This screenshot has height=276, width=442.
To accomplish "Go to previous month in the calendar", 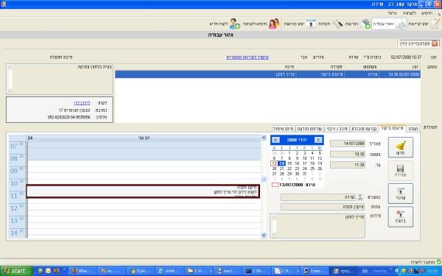I will (x=276, y=140).
